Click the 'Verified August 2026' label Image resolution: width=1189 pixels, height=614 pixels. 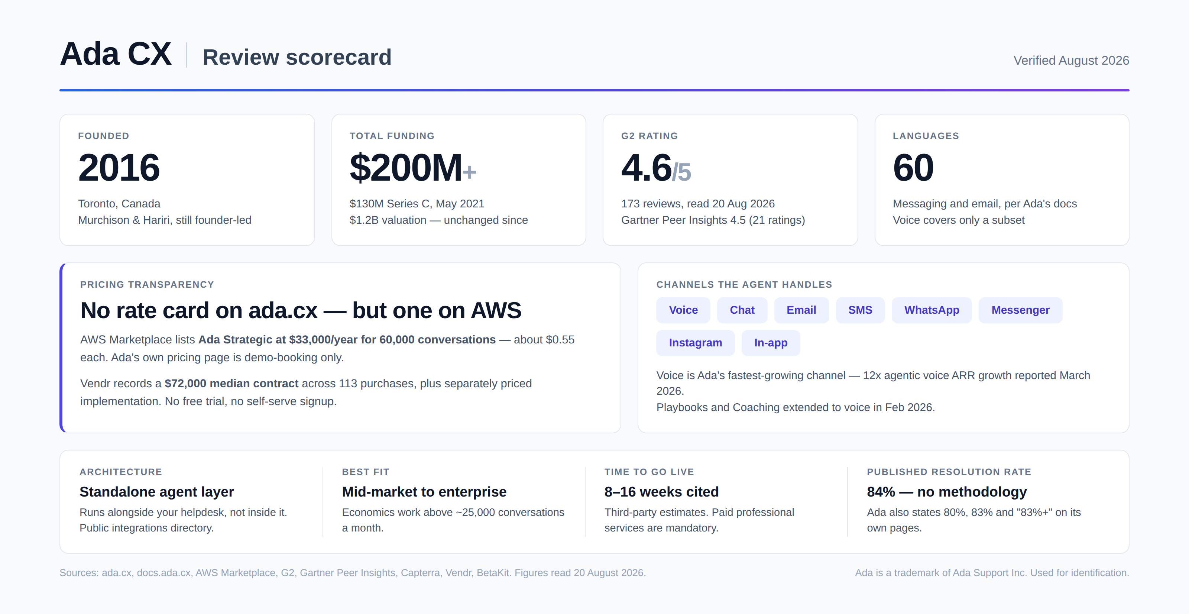pos(1071,61)
